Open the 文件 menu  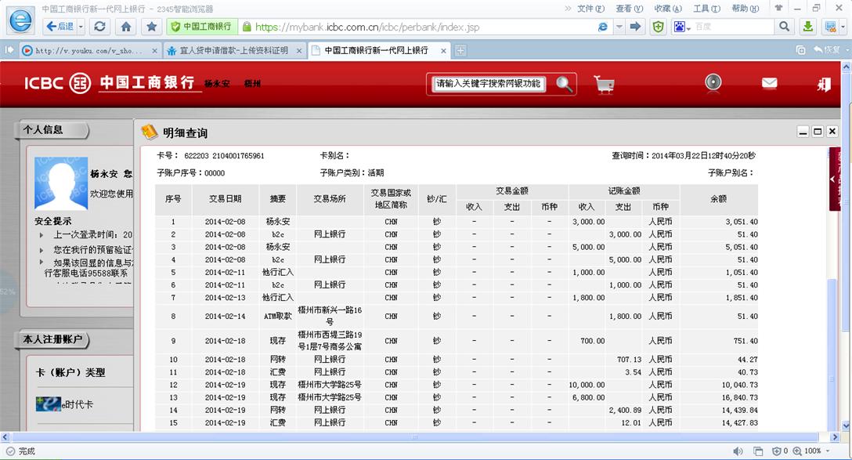[590, 9]
